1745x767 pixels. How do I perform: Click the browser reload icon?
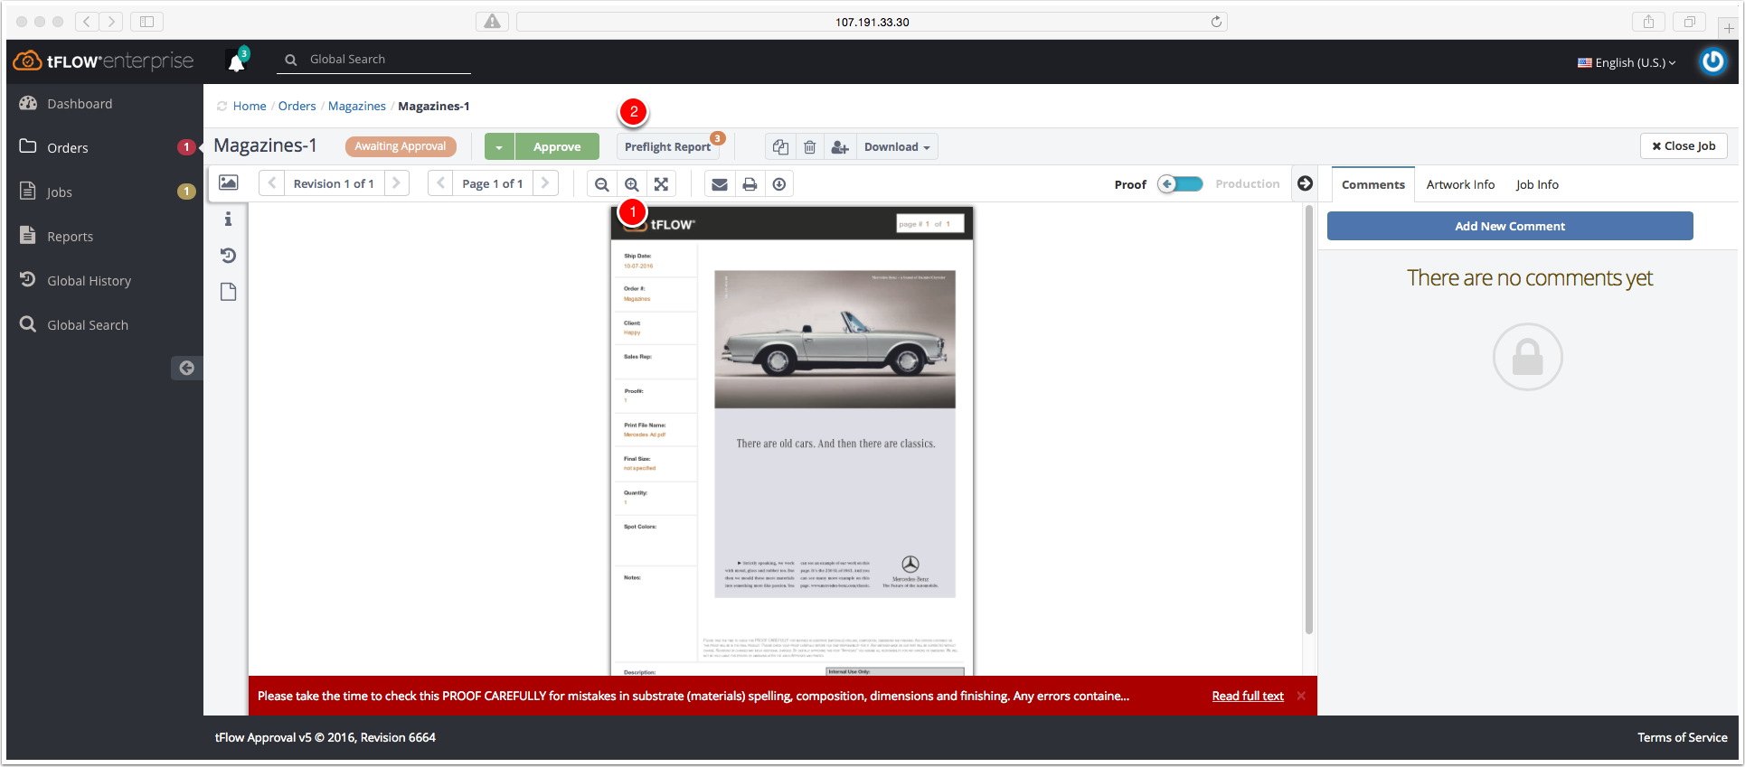click(1216, 22)
